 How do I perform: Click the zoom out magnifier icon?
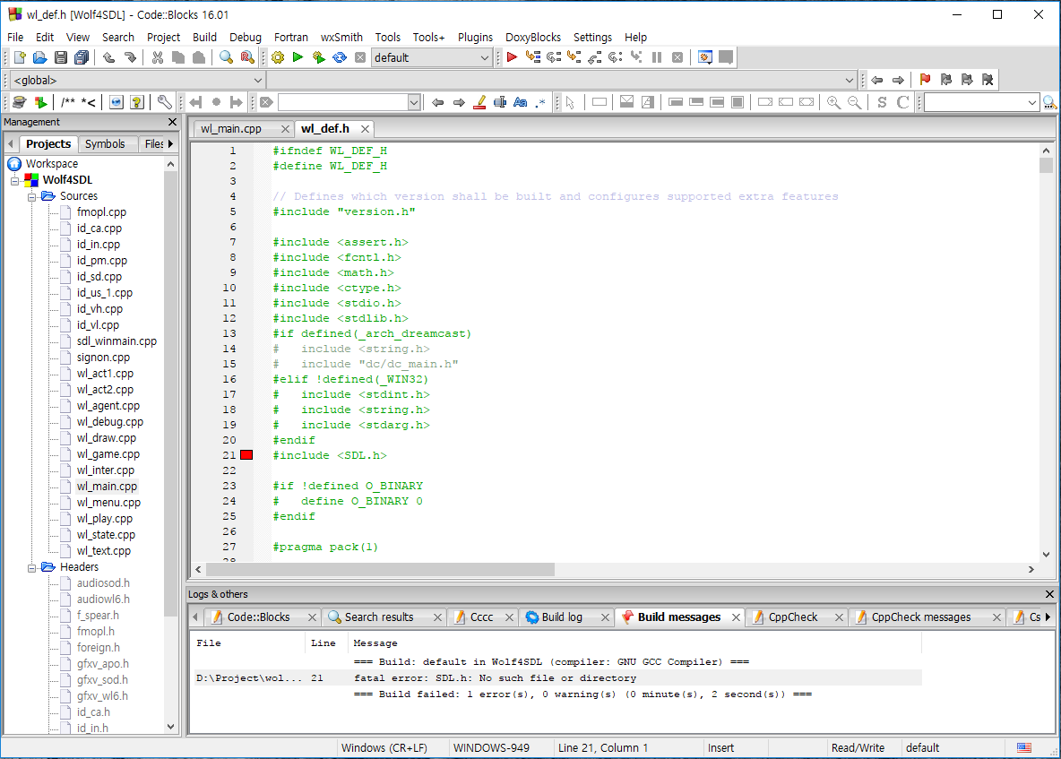(855, 102)
